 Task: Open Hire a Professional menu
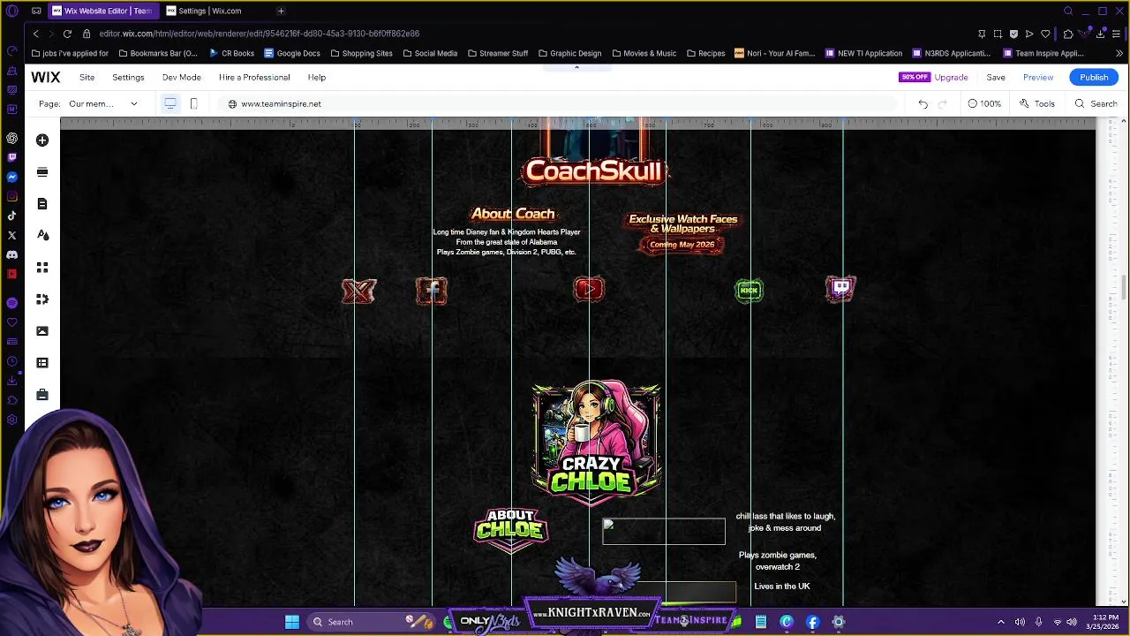click(254, 77)
